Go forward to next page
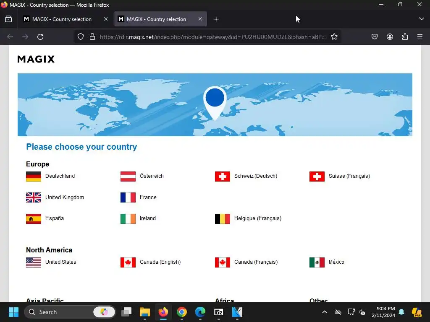The width and height of the screenshot is (430, 322). point(25,37)
